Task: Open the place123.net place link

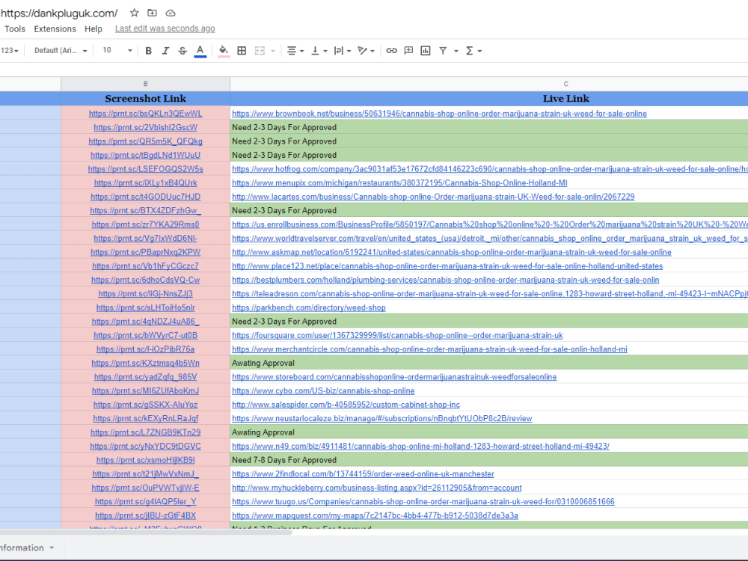Action: pyautogui.click(x=447, y=266)
